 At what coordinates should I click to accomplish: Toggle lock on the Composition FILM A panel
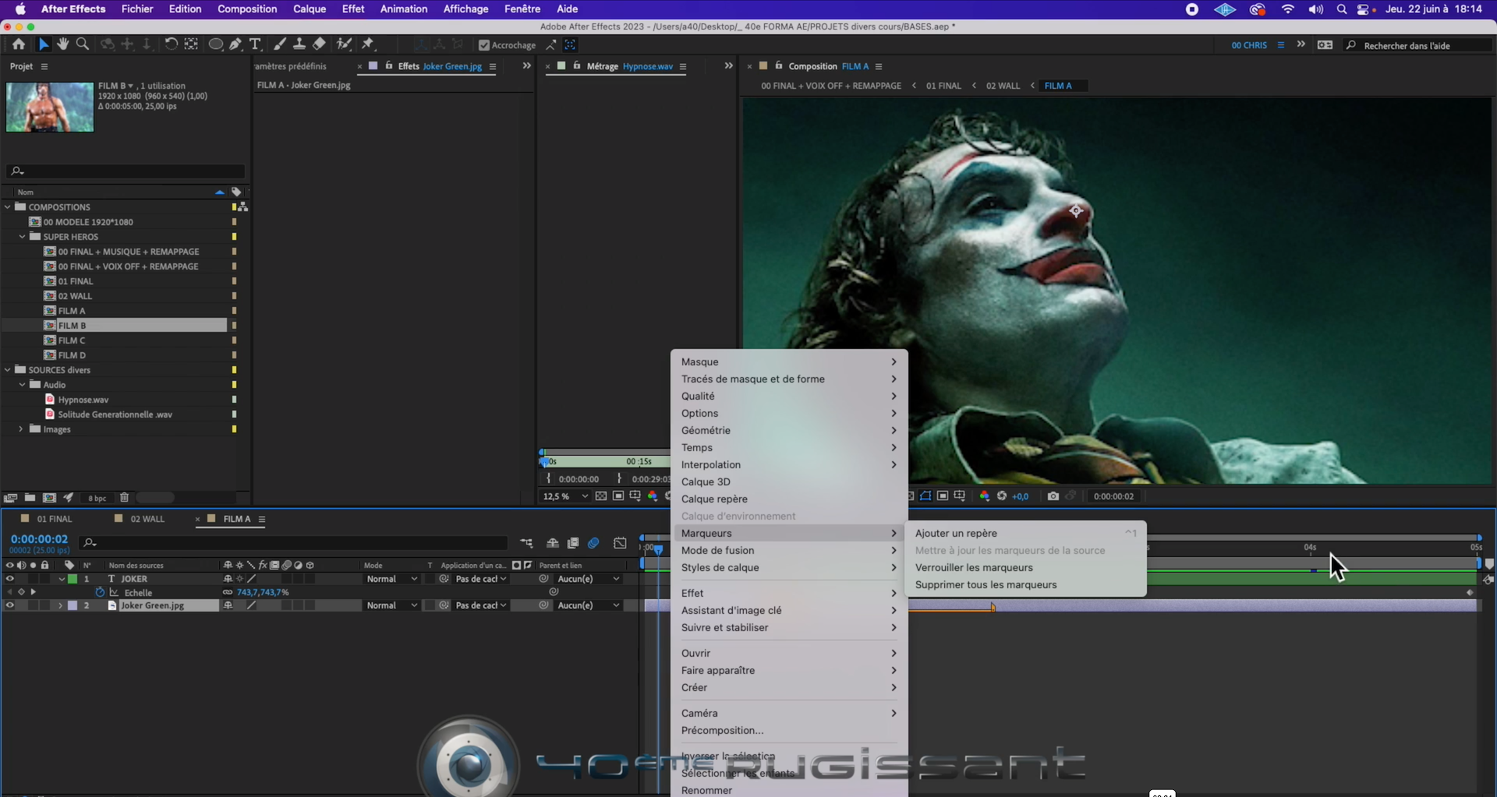point(778,66)
